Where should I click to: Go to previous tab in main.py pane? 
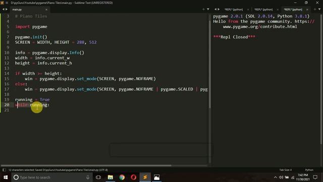coord(4,9)
